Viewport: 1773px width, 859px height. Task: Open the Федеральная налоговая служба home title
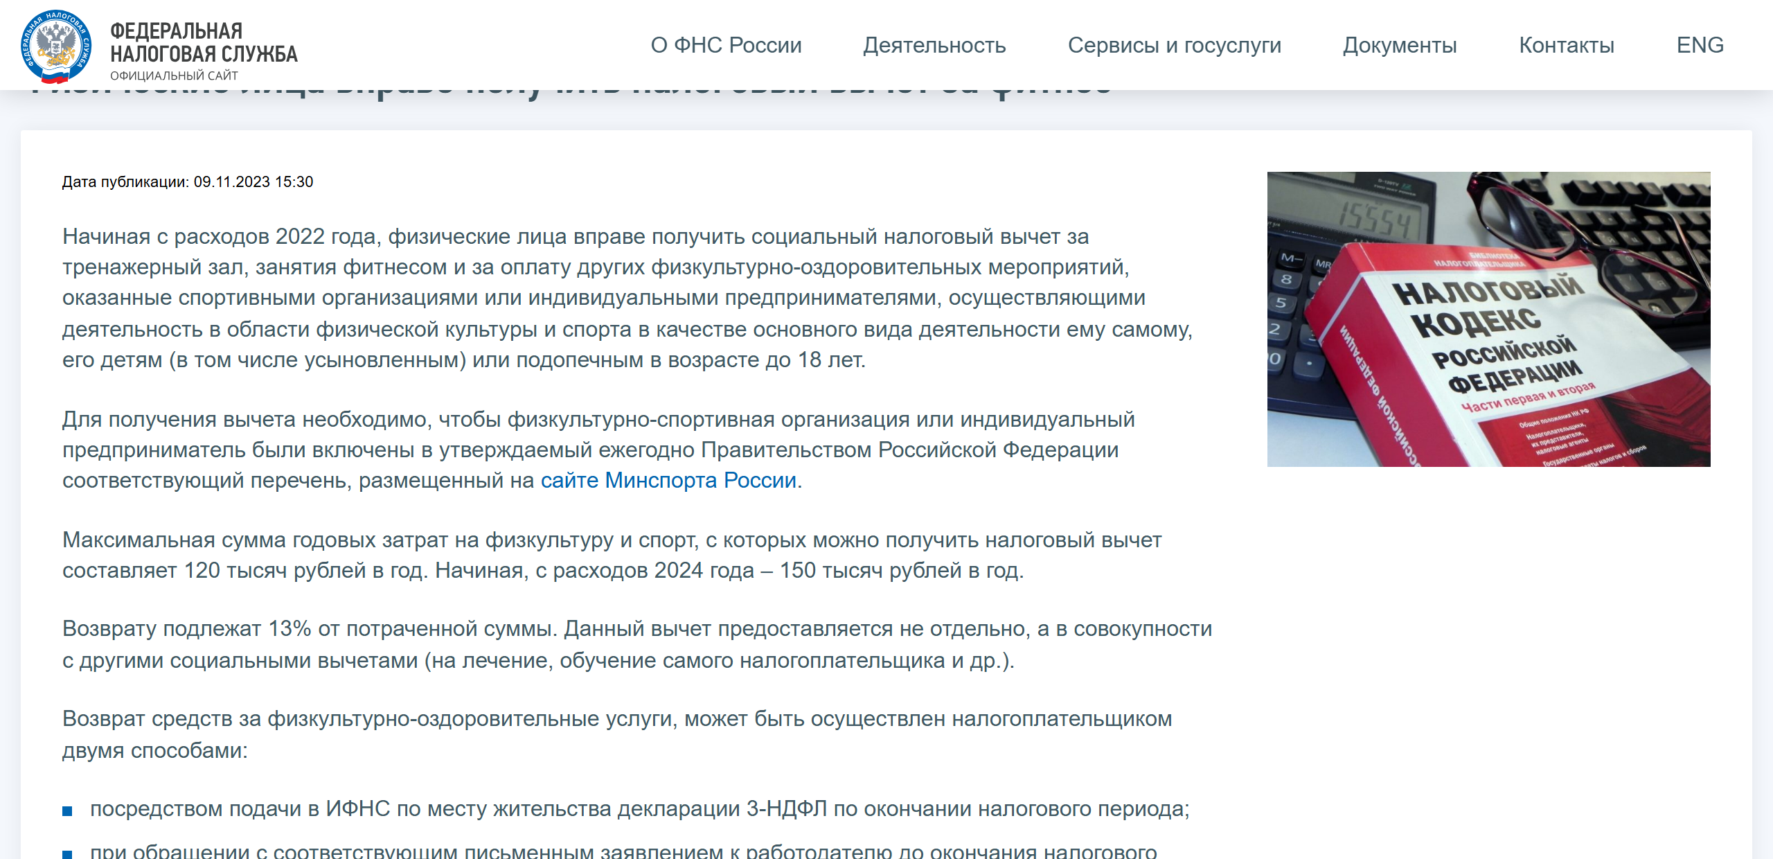tap(204, 42)
